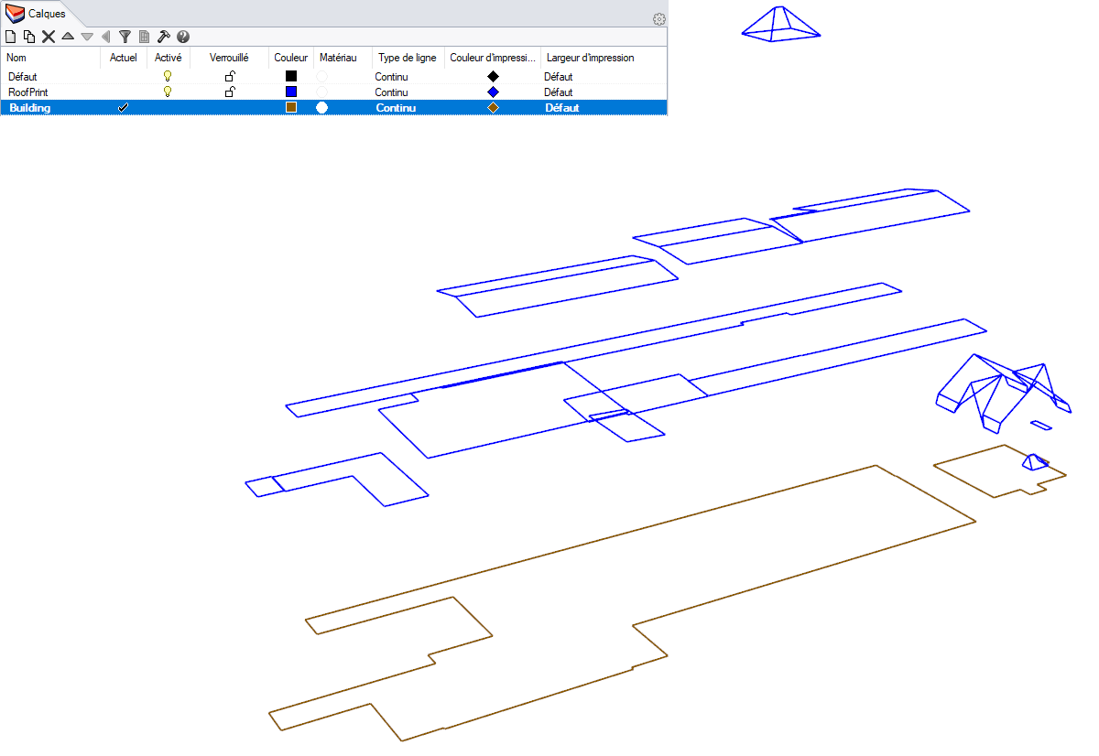Move layer down with the down triangle
Screen dimensions: 1099x756
point(87,37)
